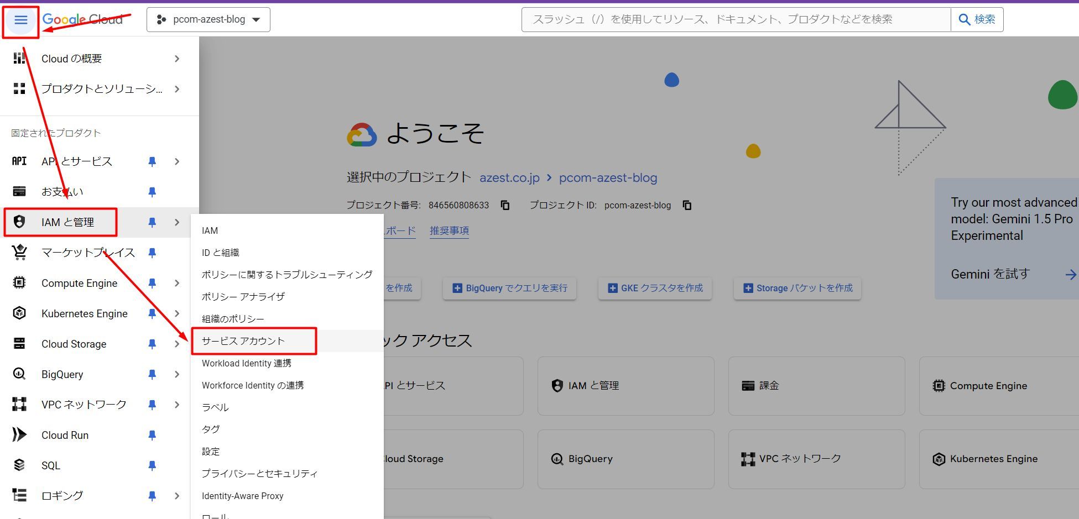Screen dimensions: 1079x519
Task: Unpin マーケットプレイス from the menu
Action: coord(152,253)
